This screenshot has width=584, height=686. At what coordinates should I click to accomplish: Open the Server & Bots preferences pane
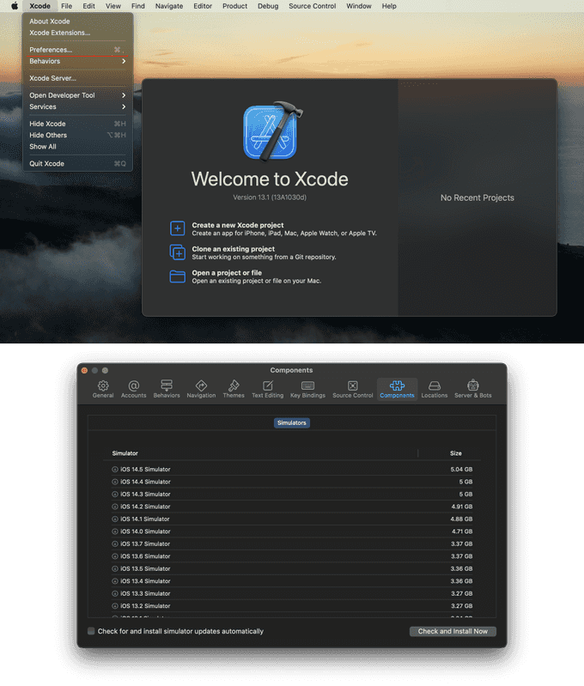473,389
